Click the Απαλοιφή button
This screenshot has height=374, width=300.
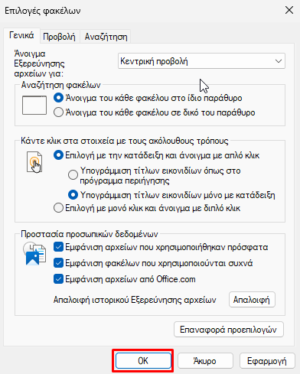click(252, 300)
